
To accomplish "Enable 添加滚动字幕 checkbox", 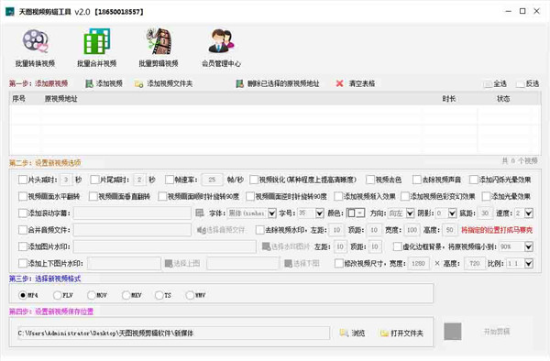I will pyautogui.click(x=23, y=213).
